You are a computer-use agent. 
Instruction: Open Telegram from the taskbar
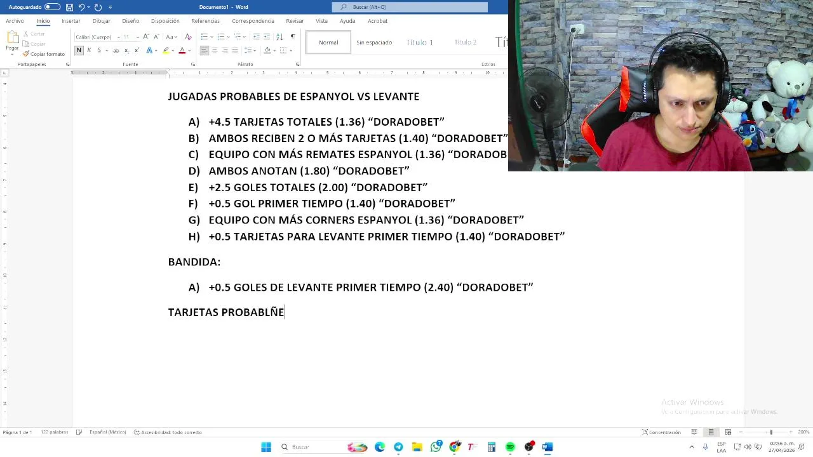pyautogui.click(x=398, y=447)
